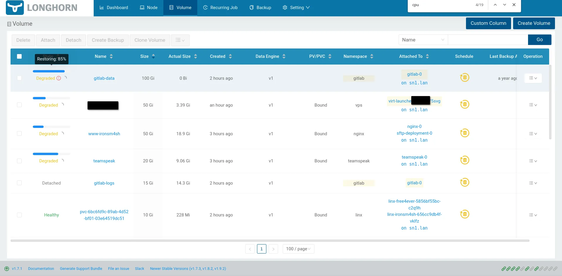Open the 100 / page size selector
The height and width of the screenshot is (276, 562).
pyautogui.click(x=298, y=249)
